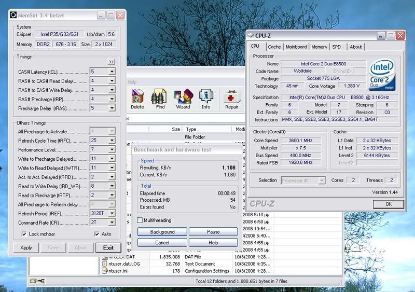The height and width of the screenshot is (292, 415).
Task: Click the Configuration Settings type cell
Action: [207, 271]
